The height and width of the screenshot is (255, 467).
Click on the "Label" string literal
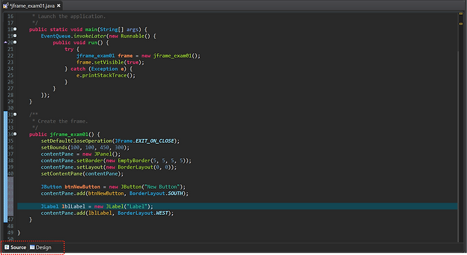[x=137, y=206]
